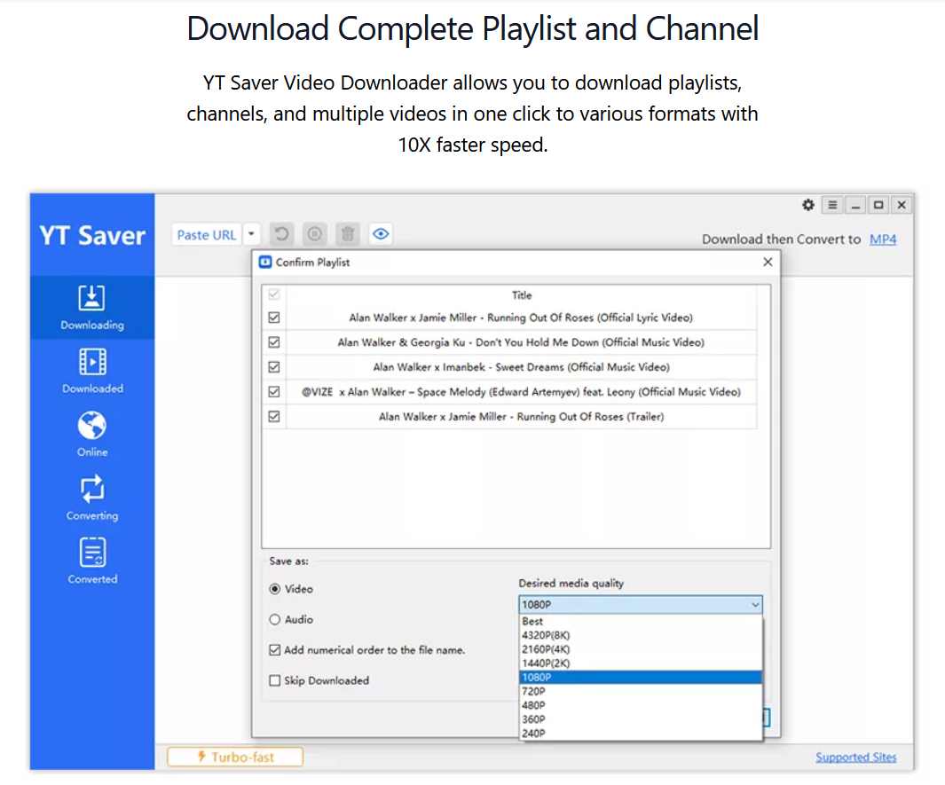Choose 360P quality option
Screen dimensions: 945x785
coord(640,719)
